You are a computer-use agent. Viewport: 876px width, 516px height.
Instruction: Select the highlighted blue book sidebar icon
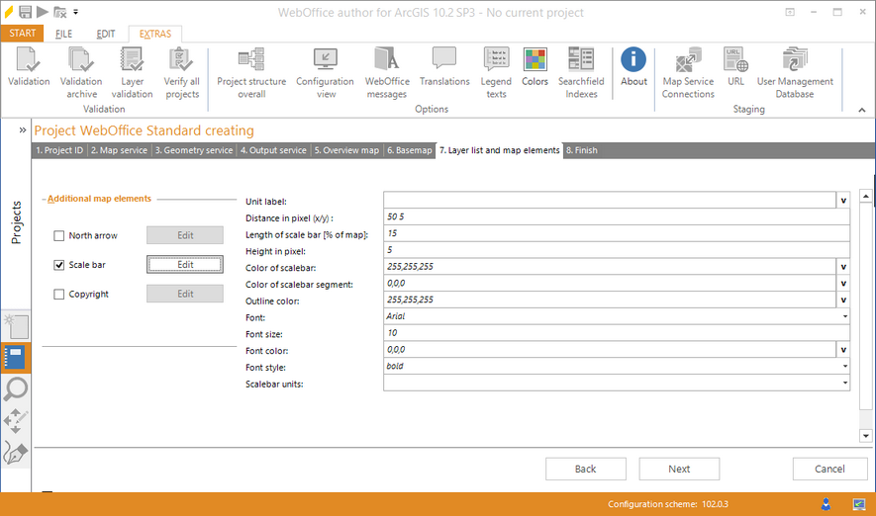pos(15,358)
